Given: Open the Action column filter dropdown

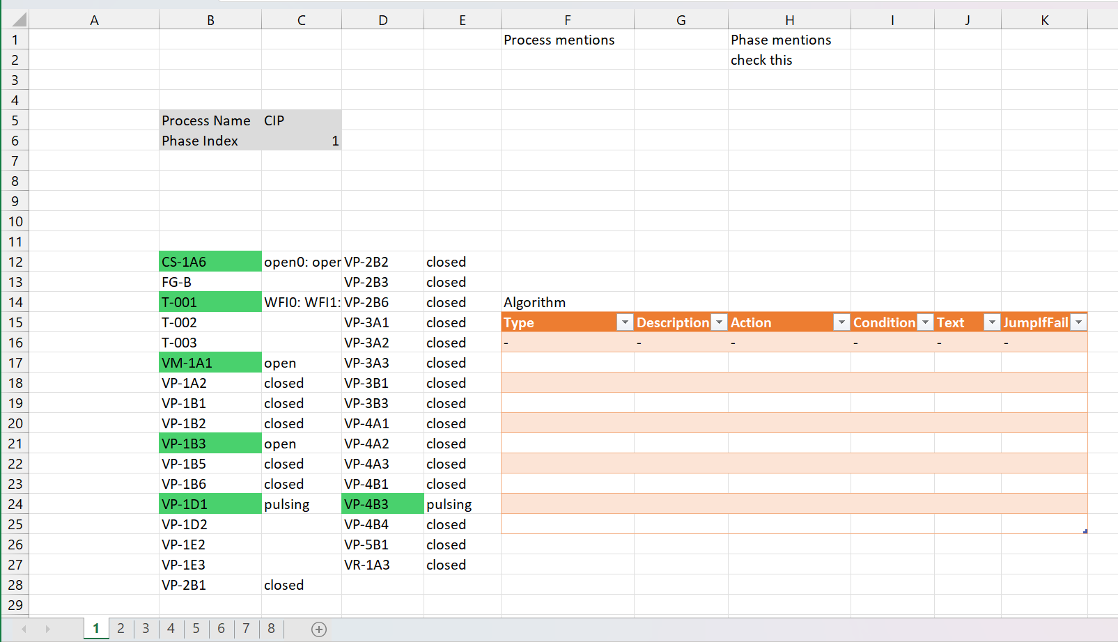Looking at the screenshot, I should 841,322.
